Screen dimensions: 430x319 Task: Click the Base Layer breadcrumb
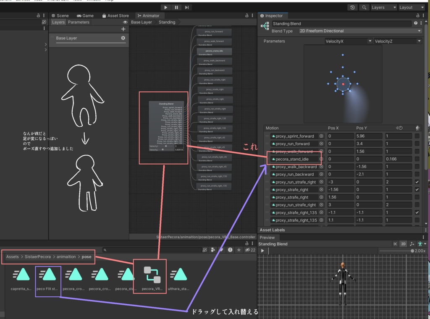(142, 22)
